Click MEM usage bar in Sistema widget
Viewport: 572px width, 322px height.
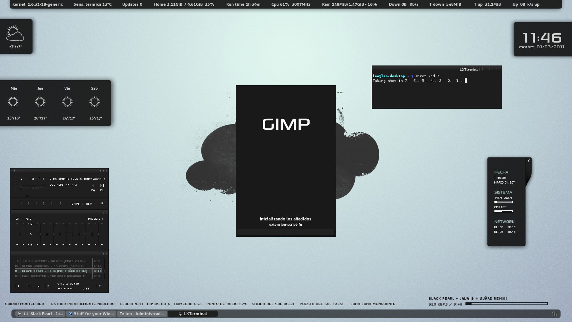click(x=503, y=202)
